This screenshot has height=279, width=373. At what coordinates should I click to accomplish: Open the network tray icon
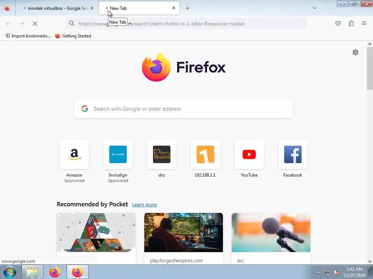[327, 272]
